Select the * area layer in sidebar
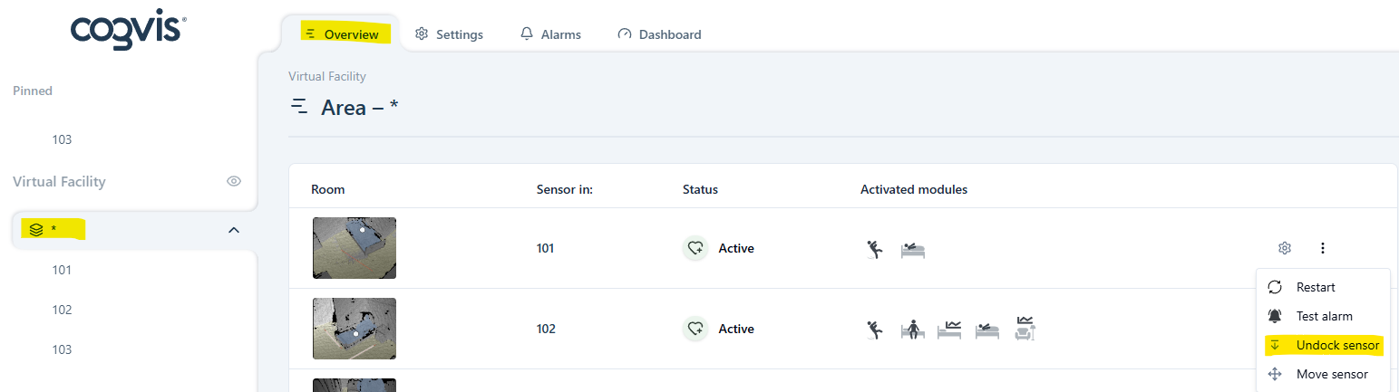 [54, 230]
